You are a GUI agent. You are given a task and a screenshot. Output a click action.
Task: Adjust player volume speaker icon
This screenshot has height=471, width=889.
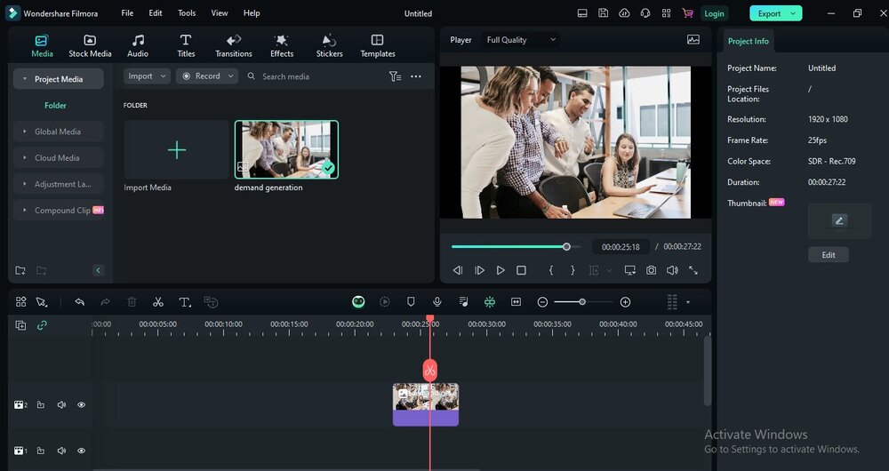[672, 270]
